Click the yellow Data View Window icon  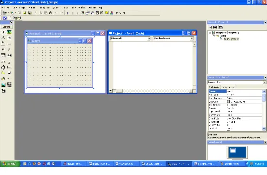coord(107,13)
